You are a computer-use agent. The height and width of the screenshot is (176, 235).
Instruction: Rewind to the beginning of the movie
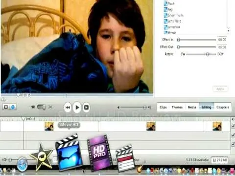coord(68,107)
